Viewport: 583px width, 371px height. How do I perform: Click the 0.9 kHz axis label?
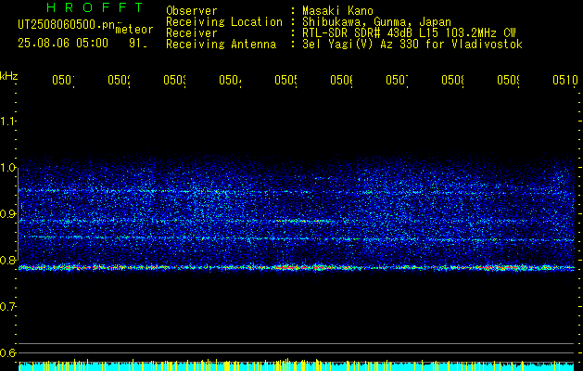click(x=7, y=213)
